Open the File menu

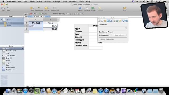(20, 2)
